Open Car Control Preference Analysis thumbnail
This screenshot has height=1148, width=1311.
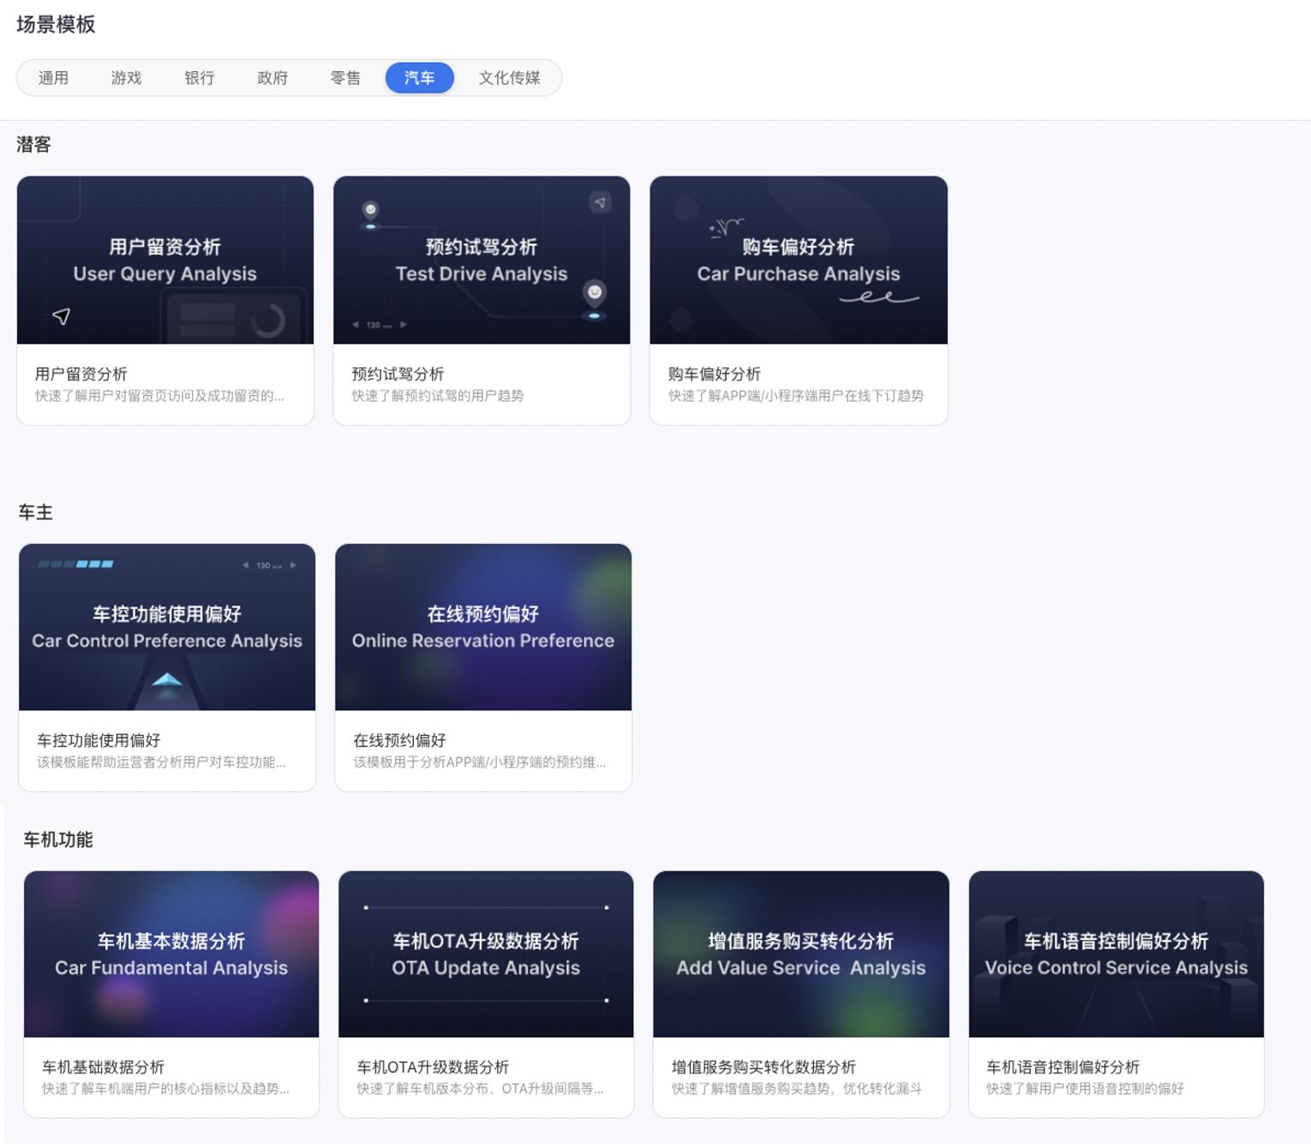pos(167,627)
